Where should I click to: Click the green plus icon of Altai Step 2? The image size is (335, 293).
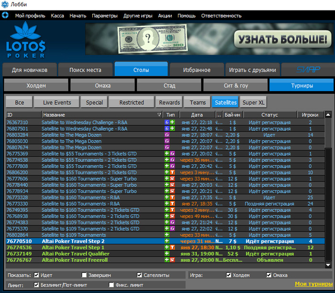[167, 241]
